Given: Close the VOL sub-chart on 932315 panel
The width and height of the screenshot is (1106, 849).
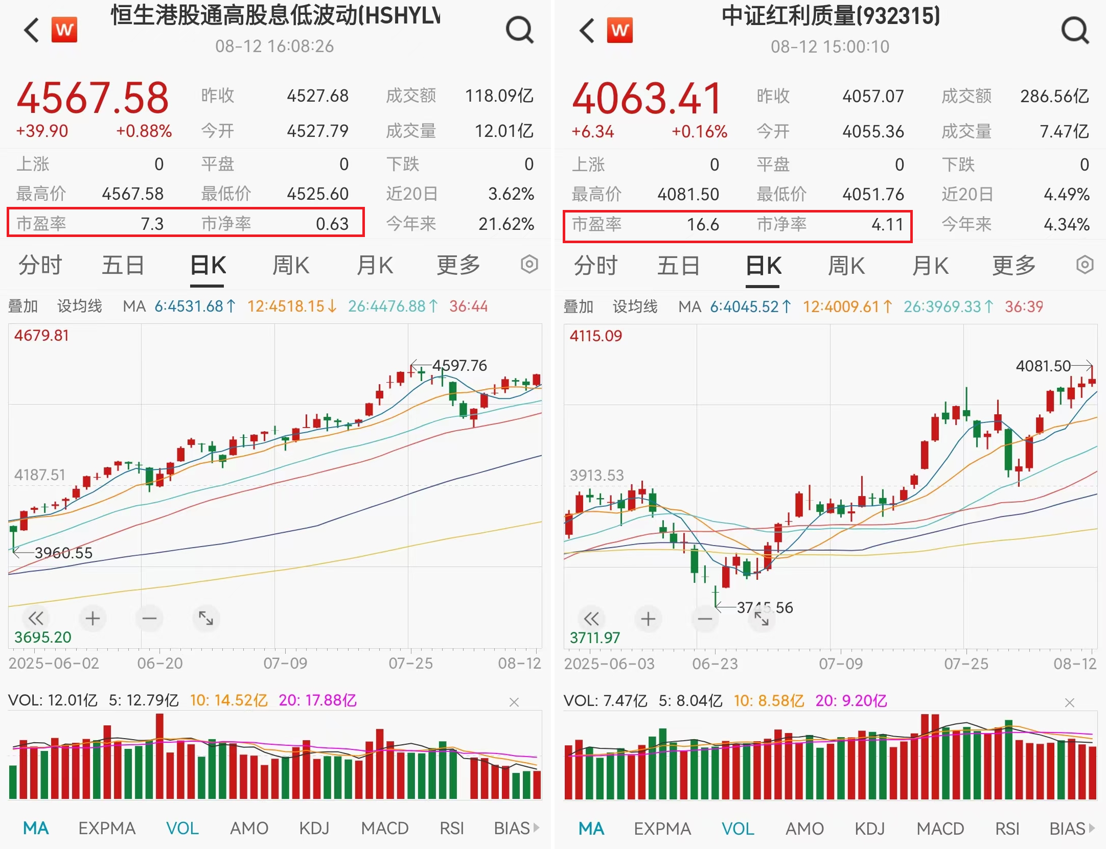Looking at the screenshot, I should point(1069,703).
